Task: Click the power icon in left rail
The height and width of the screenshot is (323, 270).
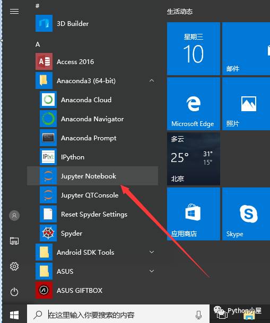Action: (14, 292)
